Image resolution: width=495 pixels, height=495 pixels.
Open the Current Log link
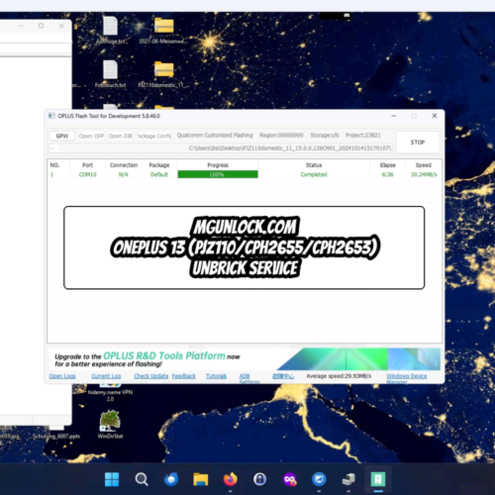[106, 376]
